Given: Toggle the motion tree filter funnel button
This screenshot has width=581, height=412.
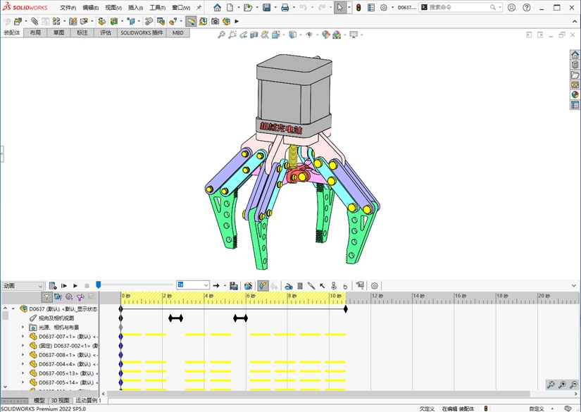Looking at the screenshot, I should tap(46, 297).
